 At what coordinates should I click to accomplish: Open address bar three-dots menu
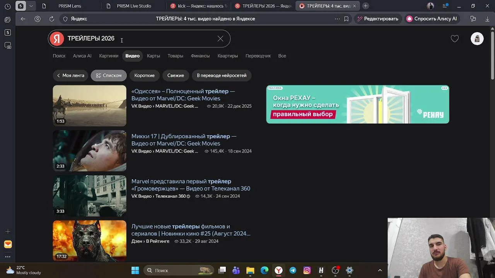pyautogui.click(x=337, y=19)
